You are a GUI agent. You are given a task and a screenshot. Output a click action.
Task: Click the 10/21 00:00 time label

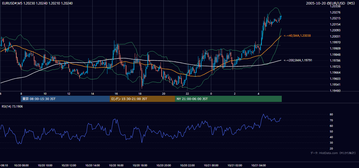pyautogui.click(x=211, y=165)
